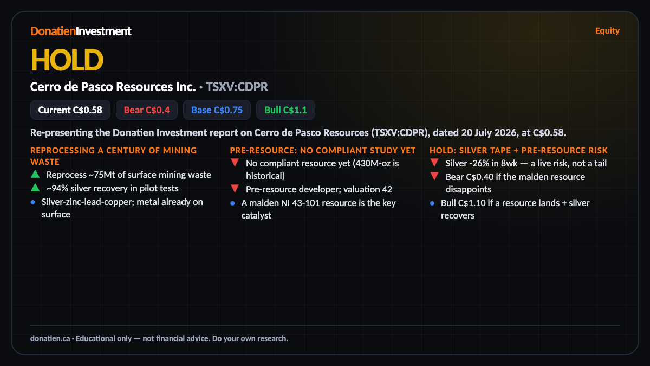
Task: Click the Equity label at top right
Action: pyautogui.click(x=607, y=31)
